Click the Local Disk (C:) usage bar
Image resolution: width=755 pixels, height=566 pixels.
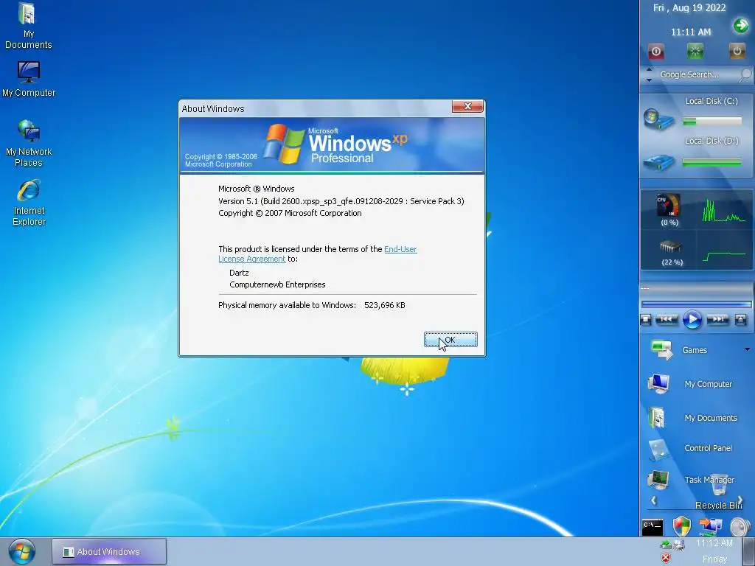(x=712, y=122)
